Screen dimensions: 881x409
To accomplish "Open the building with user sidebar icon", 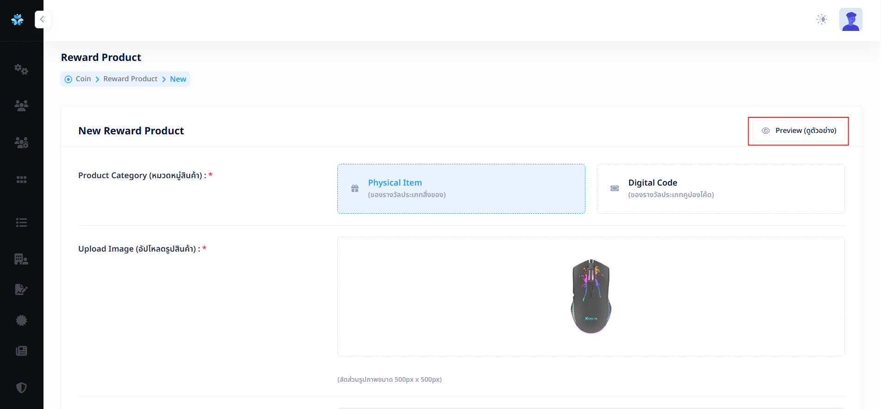I will tap(21, 259).
